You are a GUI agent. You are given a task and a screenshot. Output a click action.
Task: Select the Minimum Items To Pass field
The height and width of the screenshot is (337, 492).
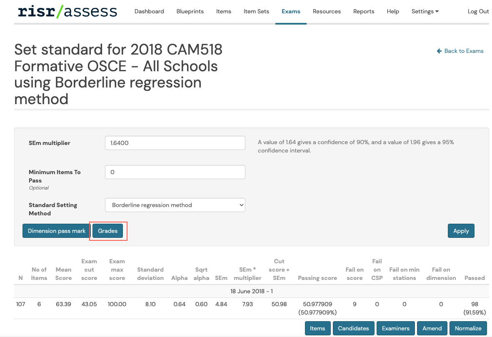point(175,172)
